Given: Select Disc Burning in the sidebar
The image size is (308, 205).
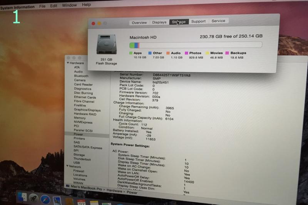Looking at the screenshot, I should click(83, 93).
